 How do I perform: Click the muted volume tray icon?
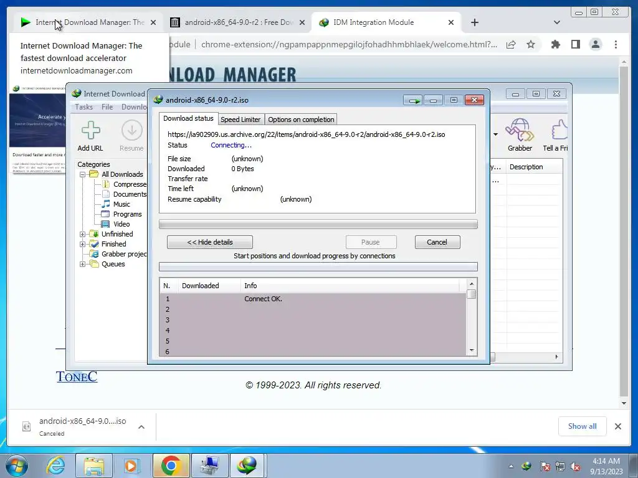pos(575,466)
